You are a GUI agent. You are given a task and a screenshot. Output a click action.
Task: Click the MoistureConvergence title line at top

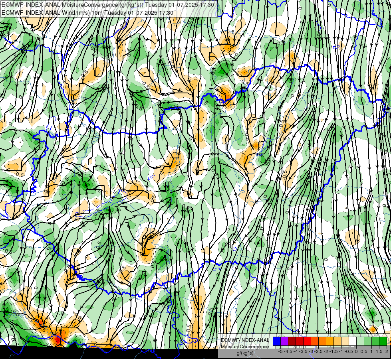108,5
